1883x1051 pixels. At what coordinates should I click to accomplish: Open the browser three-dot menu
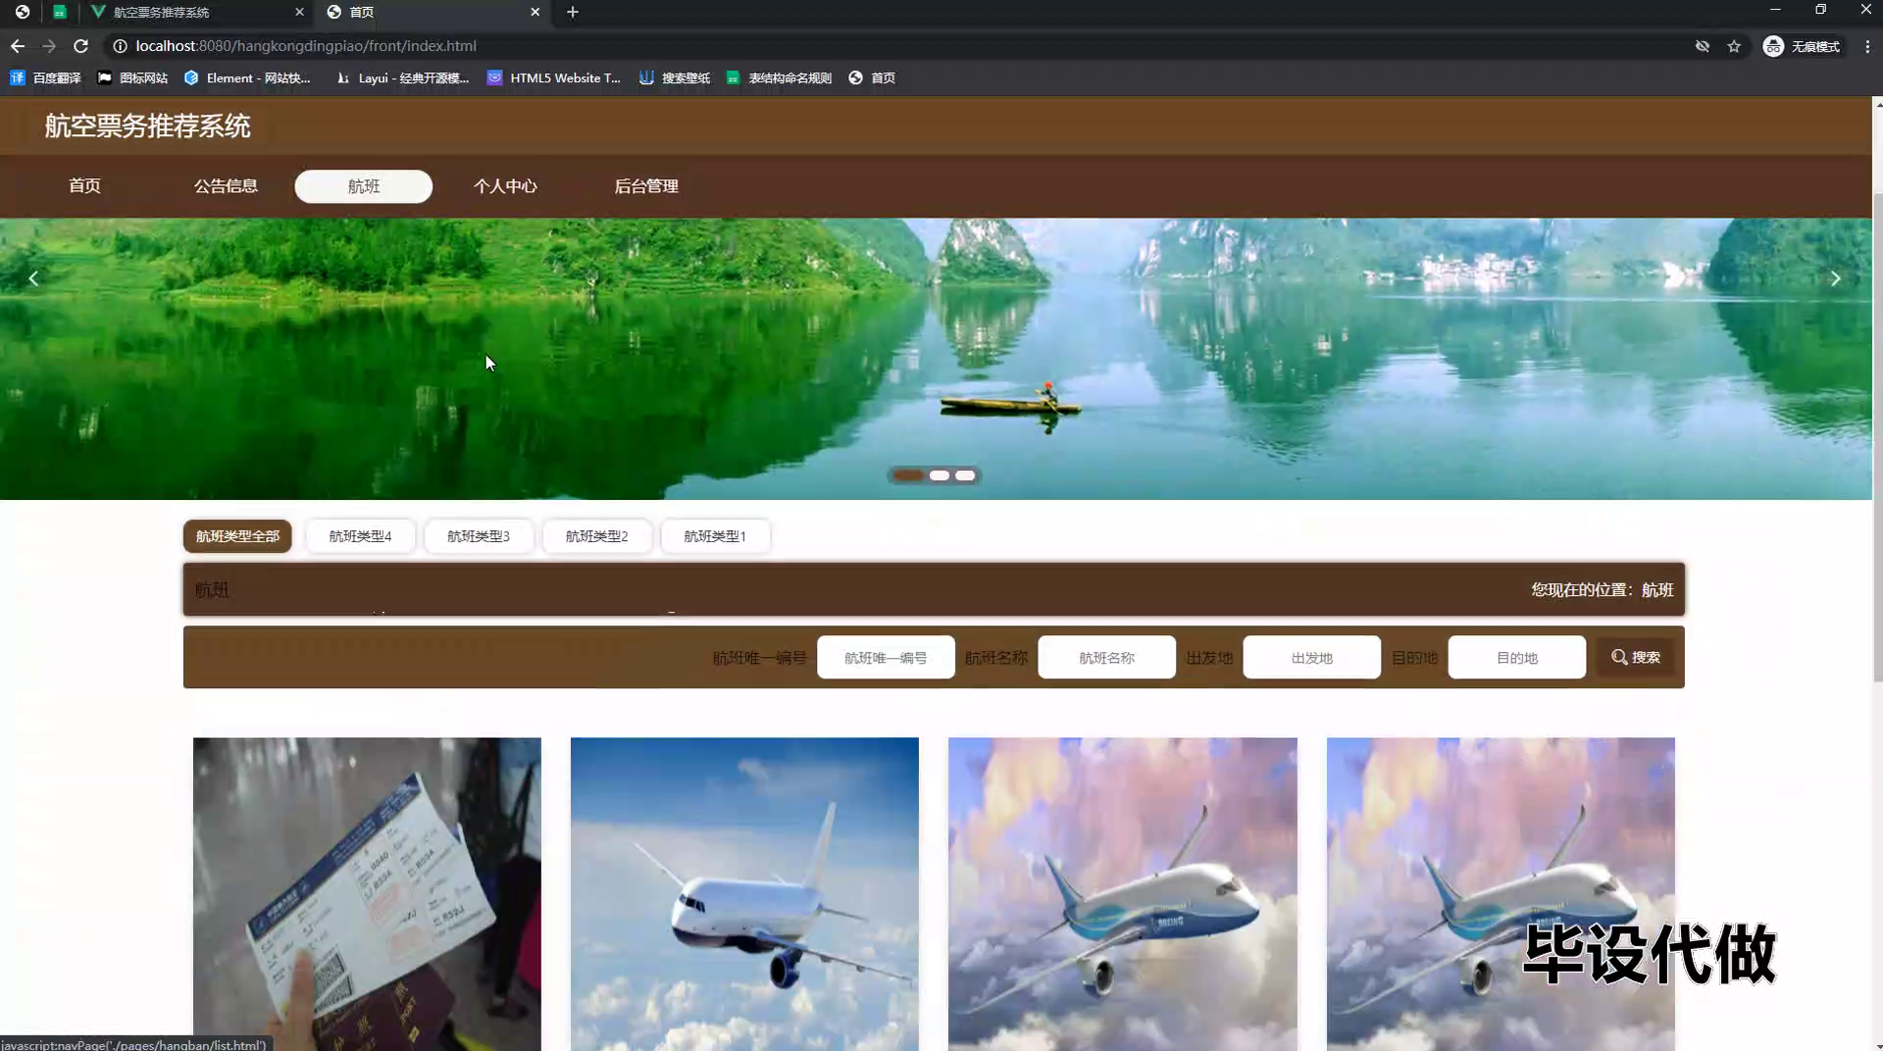click(x=1867, y=46)
